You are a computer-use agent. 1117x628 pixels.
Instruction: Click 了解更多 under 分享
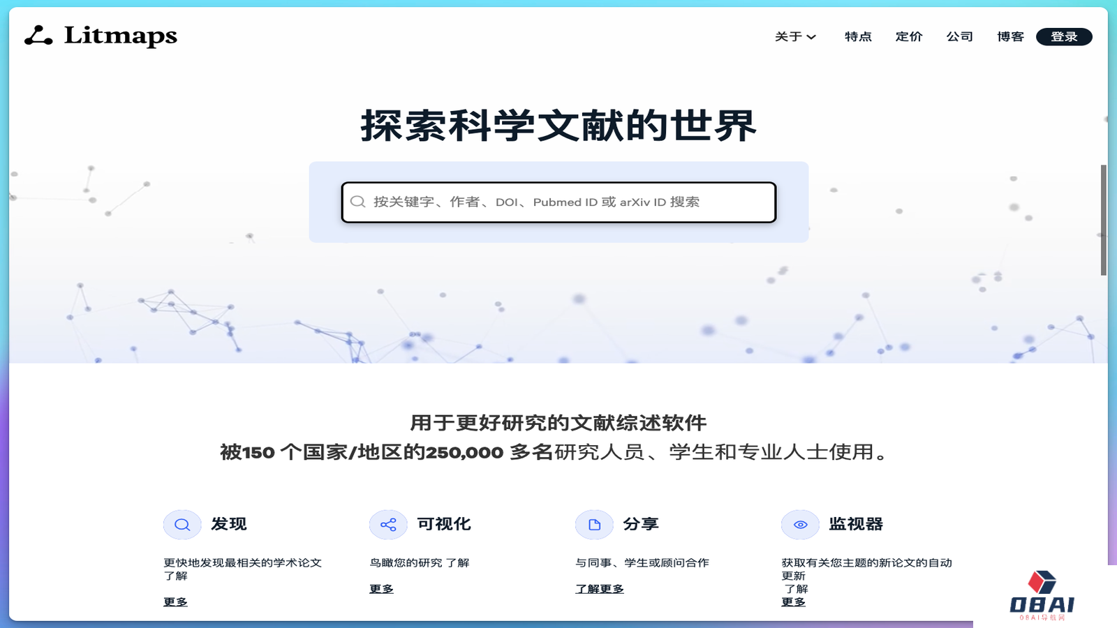coord(600,588)
